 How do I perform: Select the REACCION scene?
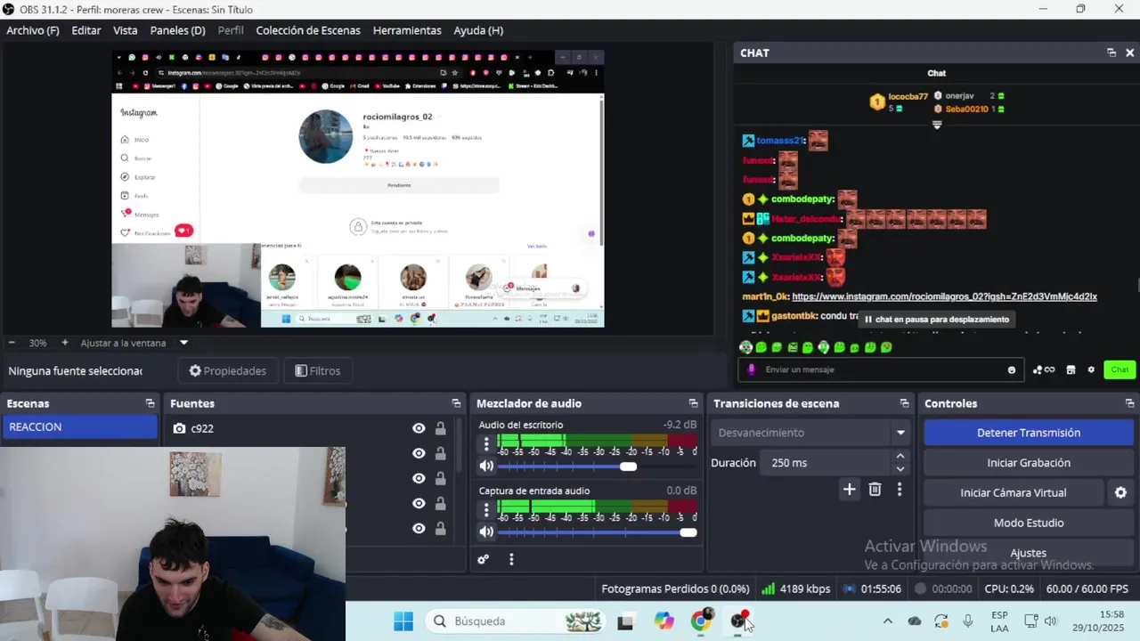point(79,427)
